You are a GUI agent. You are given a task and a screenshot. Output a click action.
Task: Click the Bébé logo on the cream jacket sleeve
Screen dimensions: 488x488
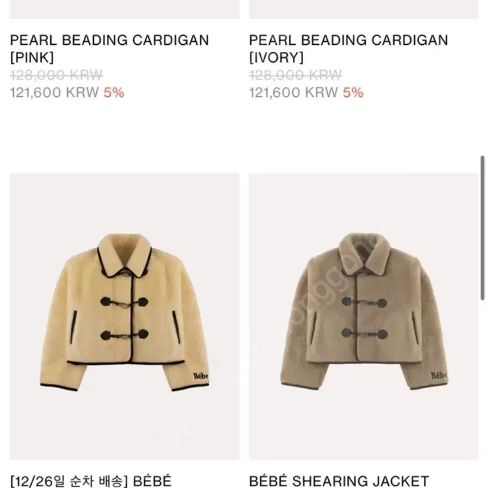tap(200, 375)
